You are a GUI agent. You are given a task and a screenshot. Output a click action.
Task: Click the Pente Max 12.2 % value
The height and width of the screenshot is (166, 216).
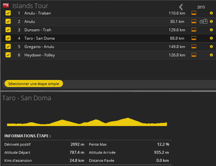[163, 144]
